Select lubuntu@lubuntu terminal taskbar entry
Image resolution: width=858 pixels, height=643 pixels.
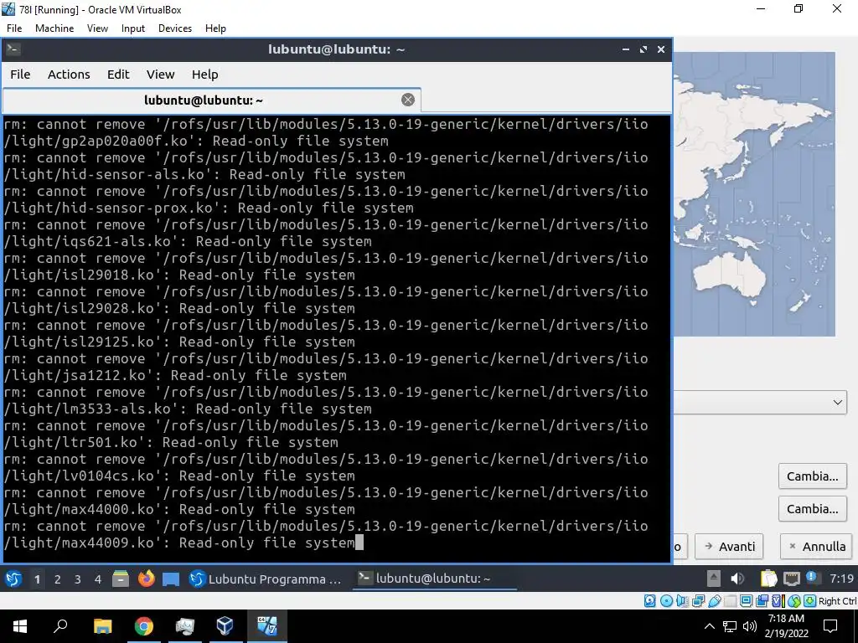click(x=435, y=579)
